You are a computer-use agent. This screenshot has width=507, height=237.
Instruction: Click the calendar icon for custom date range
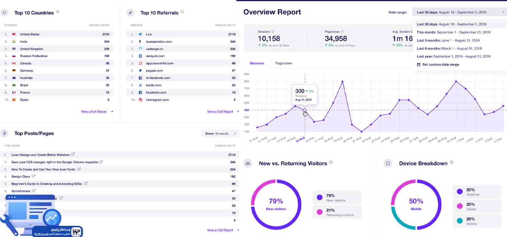(419, 65)
